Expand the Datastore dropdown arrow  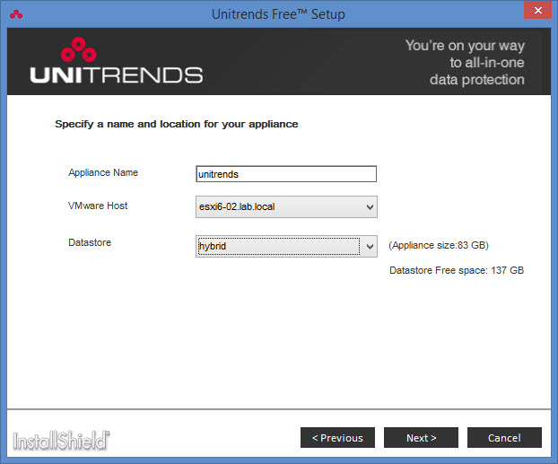(370, 247)
